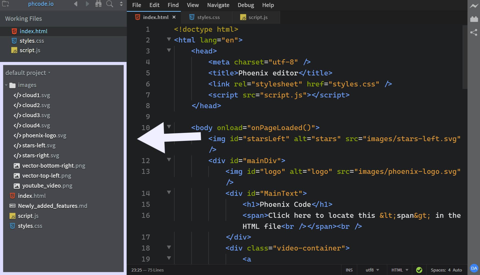Open the extension manager icon
The width and height of the screenshot is (480, 275).
[474, 19]
